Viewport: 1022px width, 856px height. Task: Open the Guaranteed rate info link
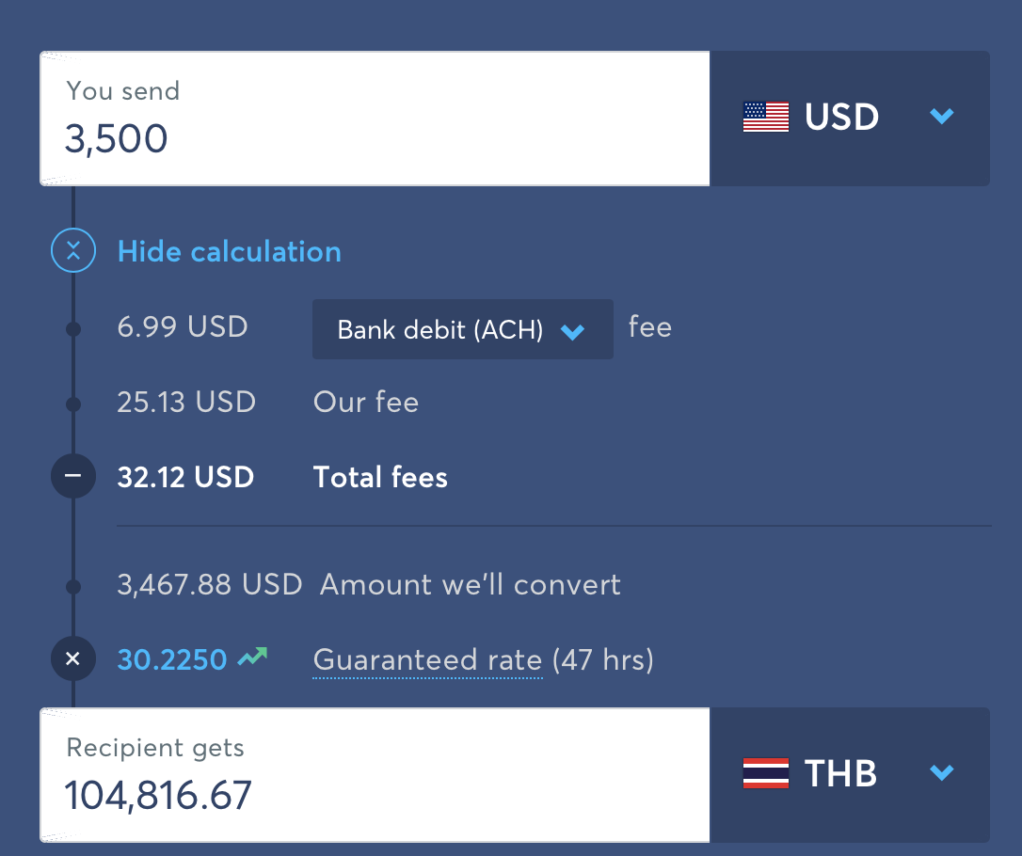(x=427, y=660)
